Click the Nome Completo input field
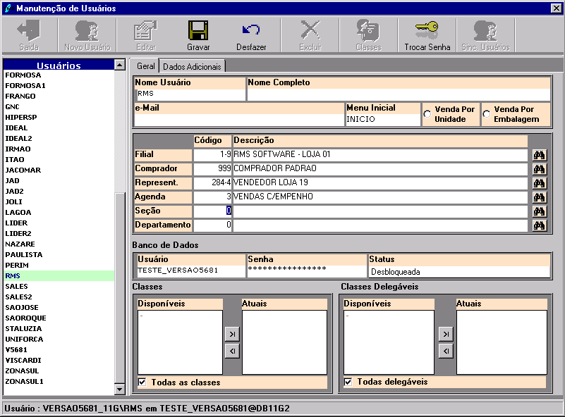 [399, 94]
